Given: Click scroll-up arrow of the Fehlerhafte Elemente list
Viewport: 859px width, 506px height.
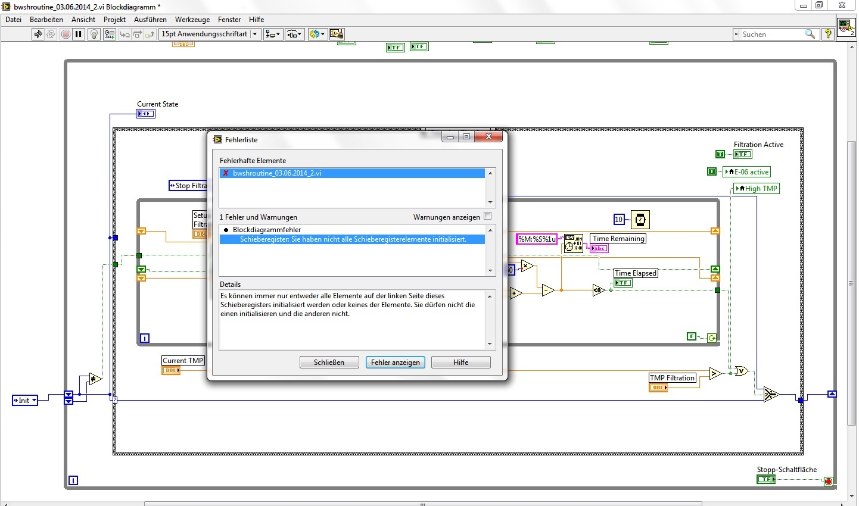Looking at the screenshot, I should coord(490,173).
